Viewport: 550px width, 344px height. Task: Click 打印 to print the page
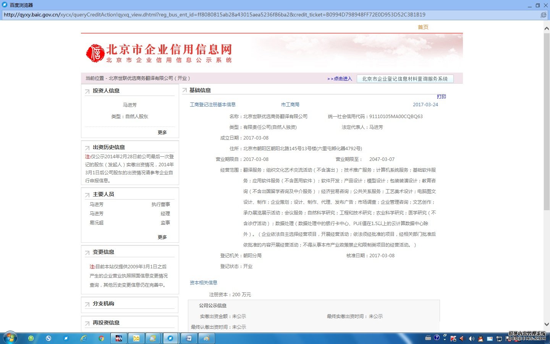coord(441,97)
